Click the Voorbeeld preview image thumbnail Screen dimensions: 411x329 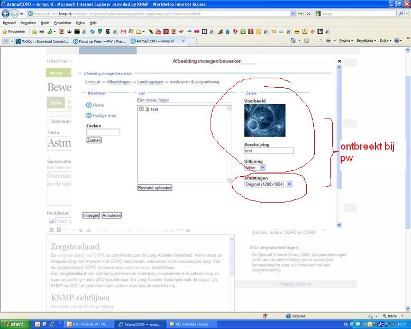(264, 121)
